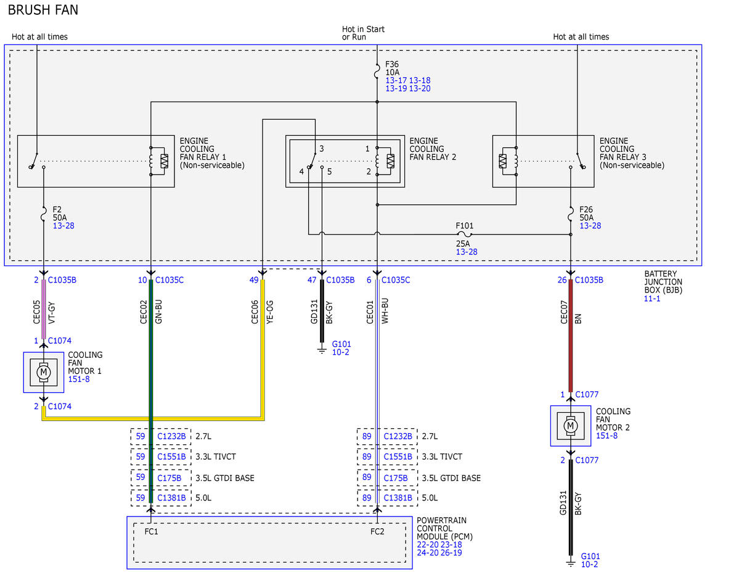
Task: Open the PCM 26-19 reference link
Action: [x=452, y=553]
